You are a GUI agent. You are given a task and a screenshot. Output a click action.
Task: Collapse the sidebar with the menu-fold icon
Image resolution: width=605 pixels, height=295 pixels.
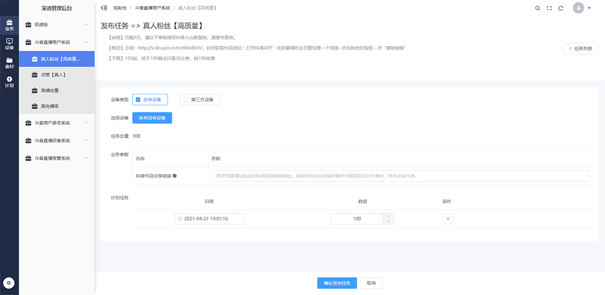104,8
